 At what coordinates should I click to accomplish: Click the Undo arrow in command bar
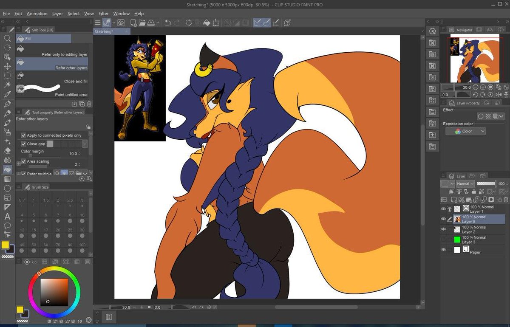click(168, 23)
